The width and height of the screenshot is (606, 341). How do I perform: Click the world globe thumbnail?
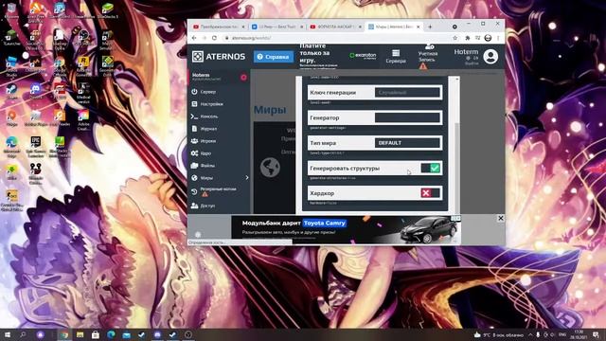tap(270, 168)
